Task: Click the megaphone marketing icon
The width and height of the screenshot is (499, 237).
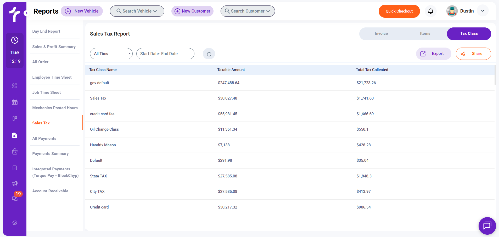Action: coord(15,183)
